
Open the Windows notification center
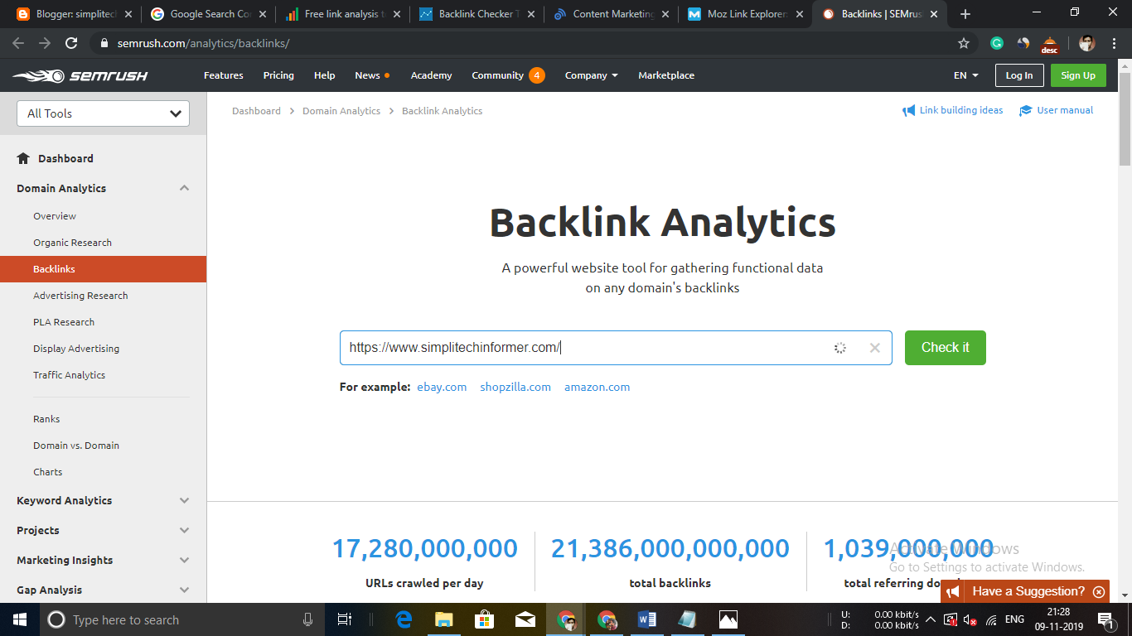1105,619
